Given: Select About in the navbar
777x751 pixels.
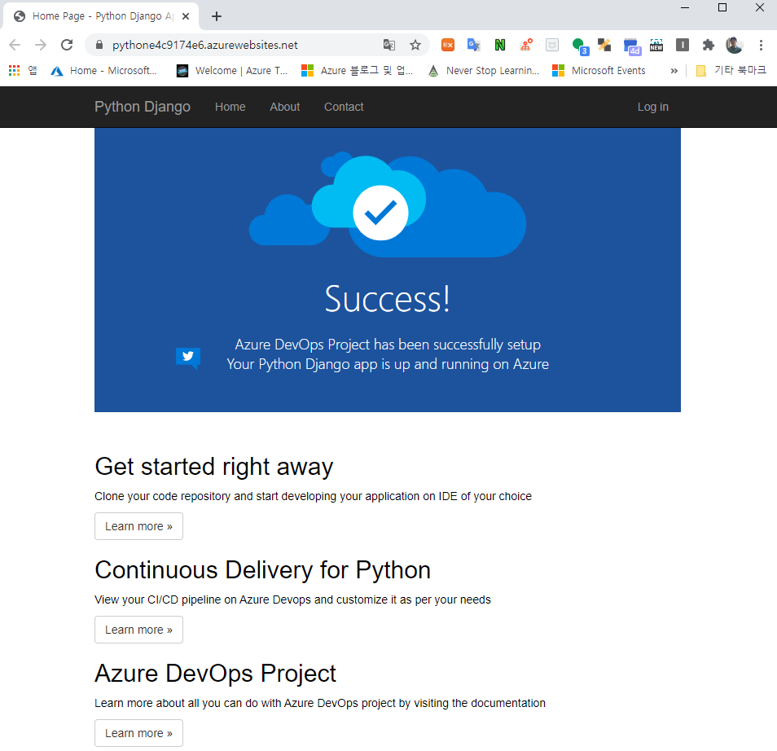Looking at the screenshot, I should [284, 107].
